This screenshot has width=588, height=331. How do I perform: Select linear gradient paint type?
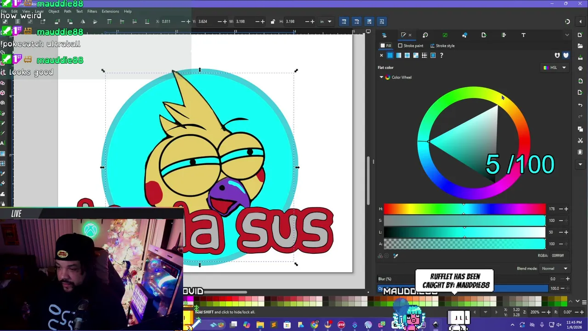click(399, 56)
